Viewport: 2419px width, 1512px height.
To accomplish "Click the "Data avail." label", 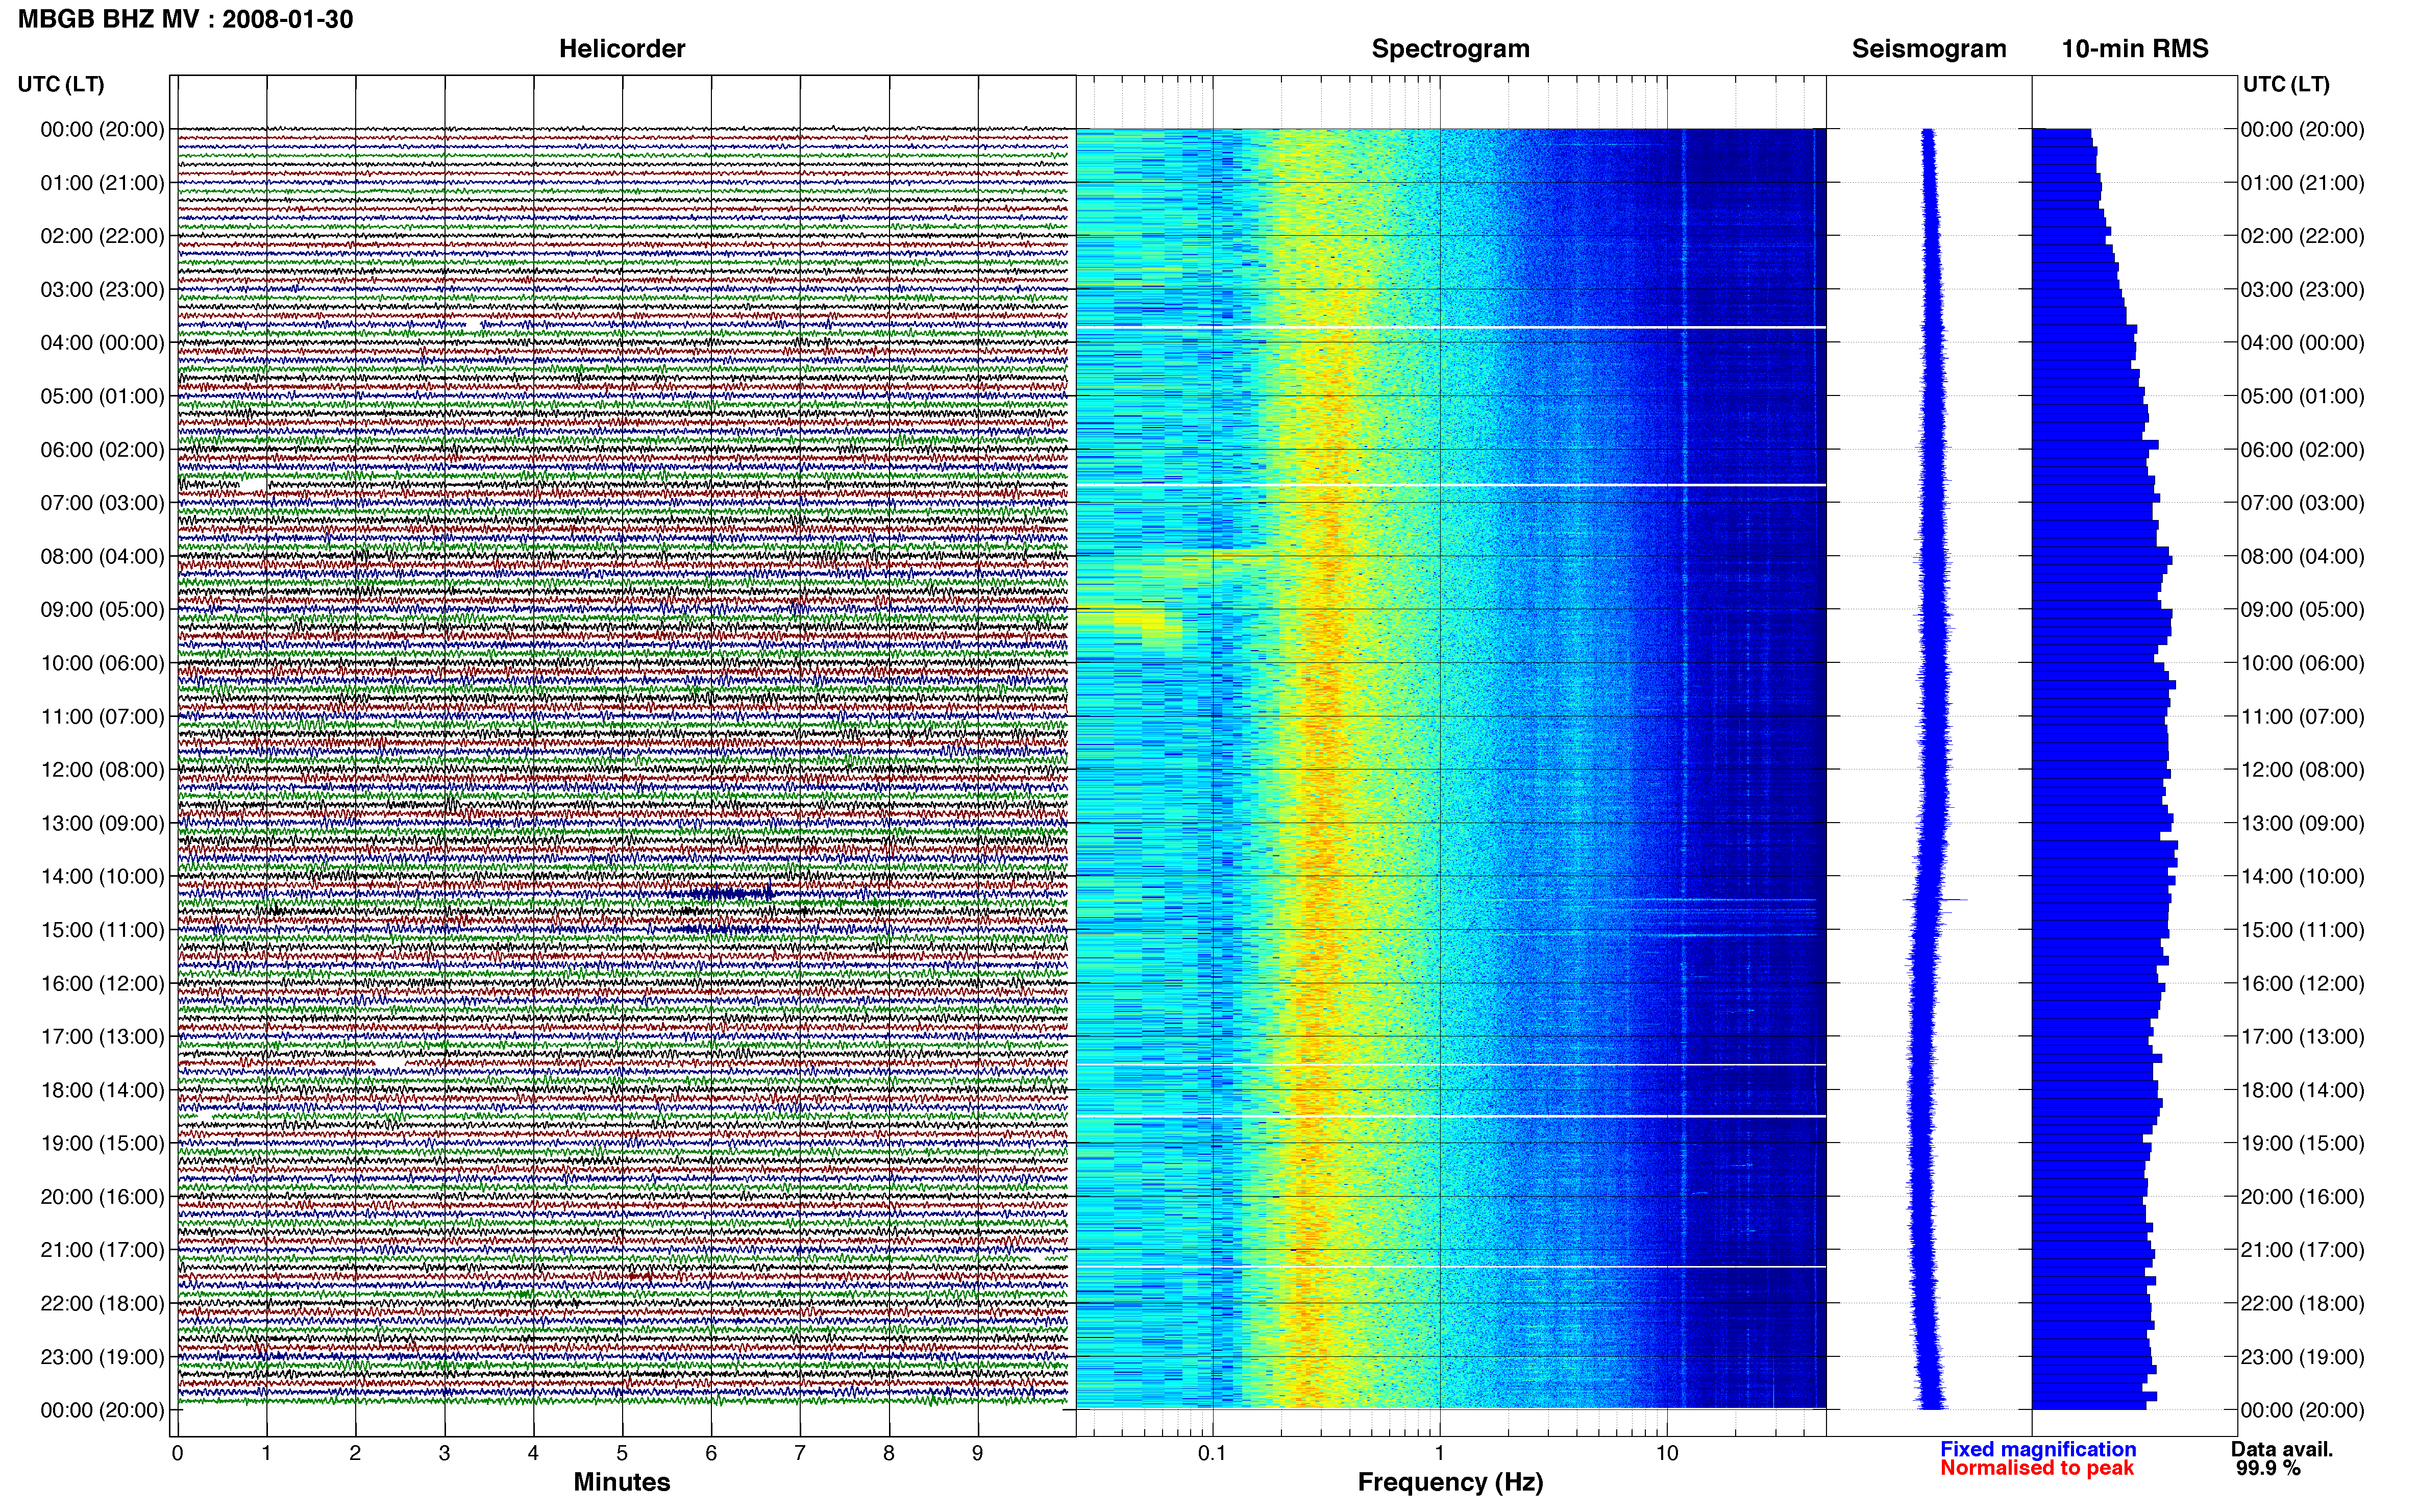I will pyautogui.click(x=2282, y=1449).
